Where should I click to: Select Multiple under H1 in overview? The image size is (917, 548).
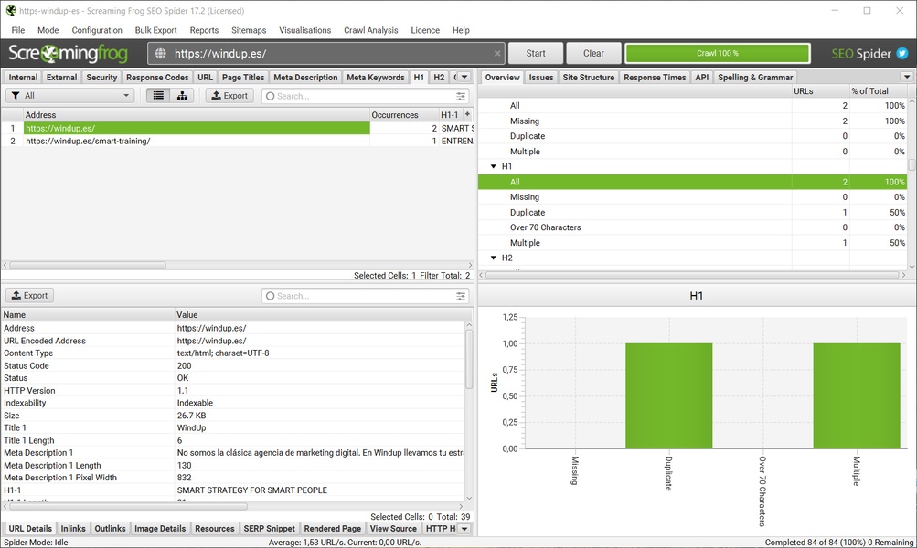[692, 242]
